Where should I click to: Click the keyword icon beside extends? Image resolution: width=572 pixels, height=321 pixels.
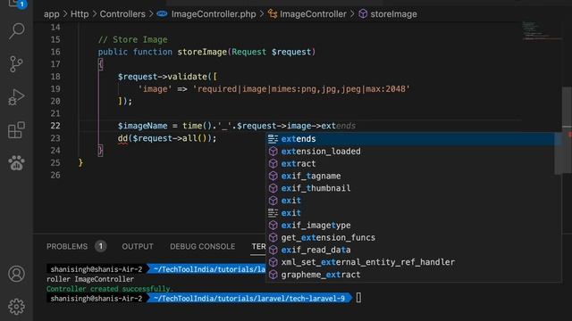[273, 139]
